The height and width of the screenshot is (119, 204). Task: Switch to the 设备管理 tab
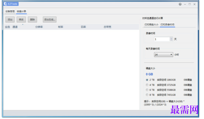(10, 11)
